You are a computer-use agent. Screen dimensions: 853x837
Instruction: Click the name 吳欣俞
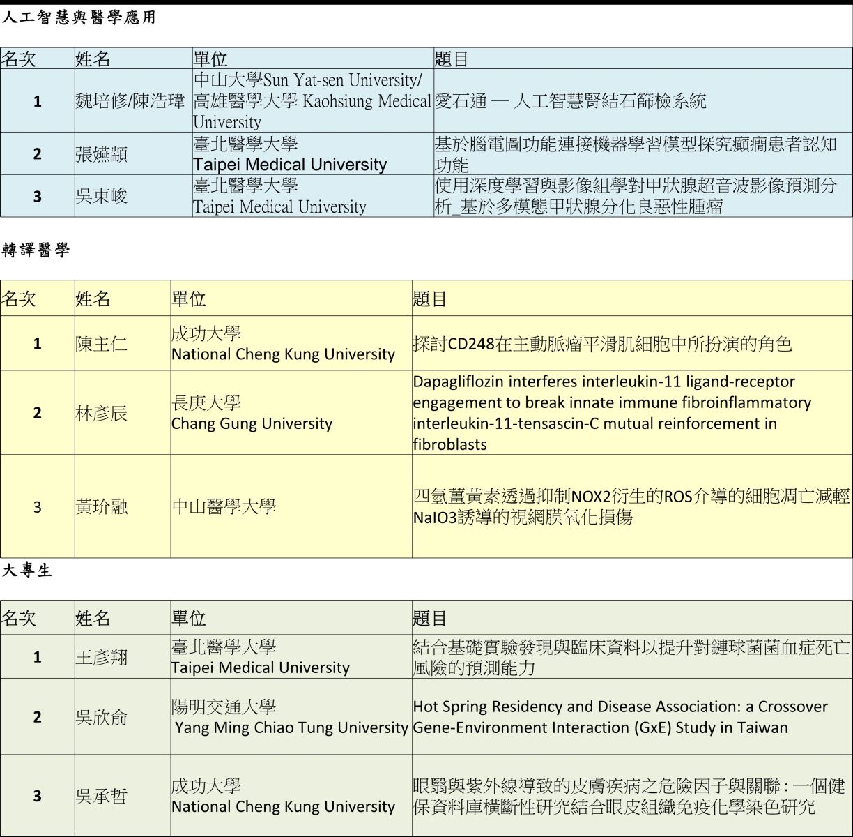click(102, 717)
